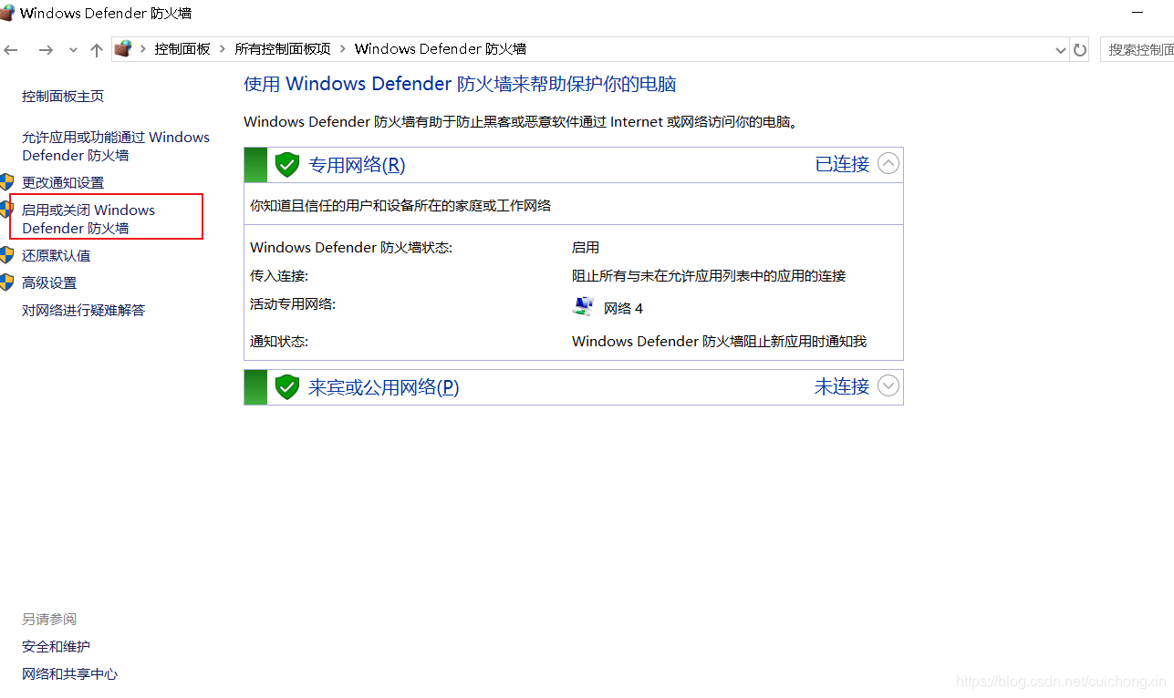The image size is (1174, 698).
Task: Click the 专用网络(R) header text
Action: (357, 165)
